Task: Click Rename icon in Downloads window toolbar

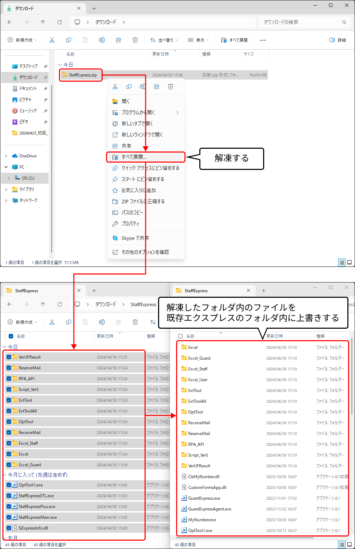Action: click(x=102, y=40)
